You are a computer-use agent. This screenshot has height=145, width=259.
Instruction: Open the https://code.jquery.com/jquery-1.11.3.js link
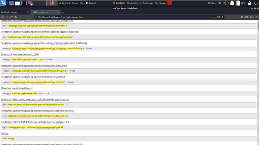(x=20, y=54)
